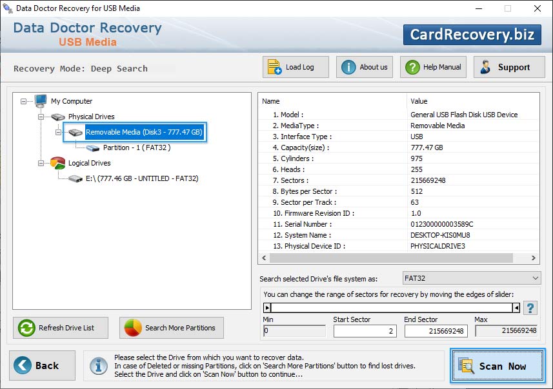Image resolution: width=553 pixels, height=389 pixels.
Task: Select Partition - 1 (FAT32) in tree
Action: [x=137, y=147]
